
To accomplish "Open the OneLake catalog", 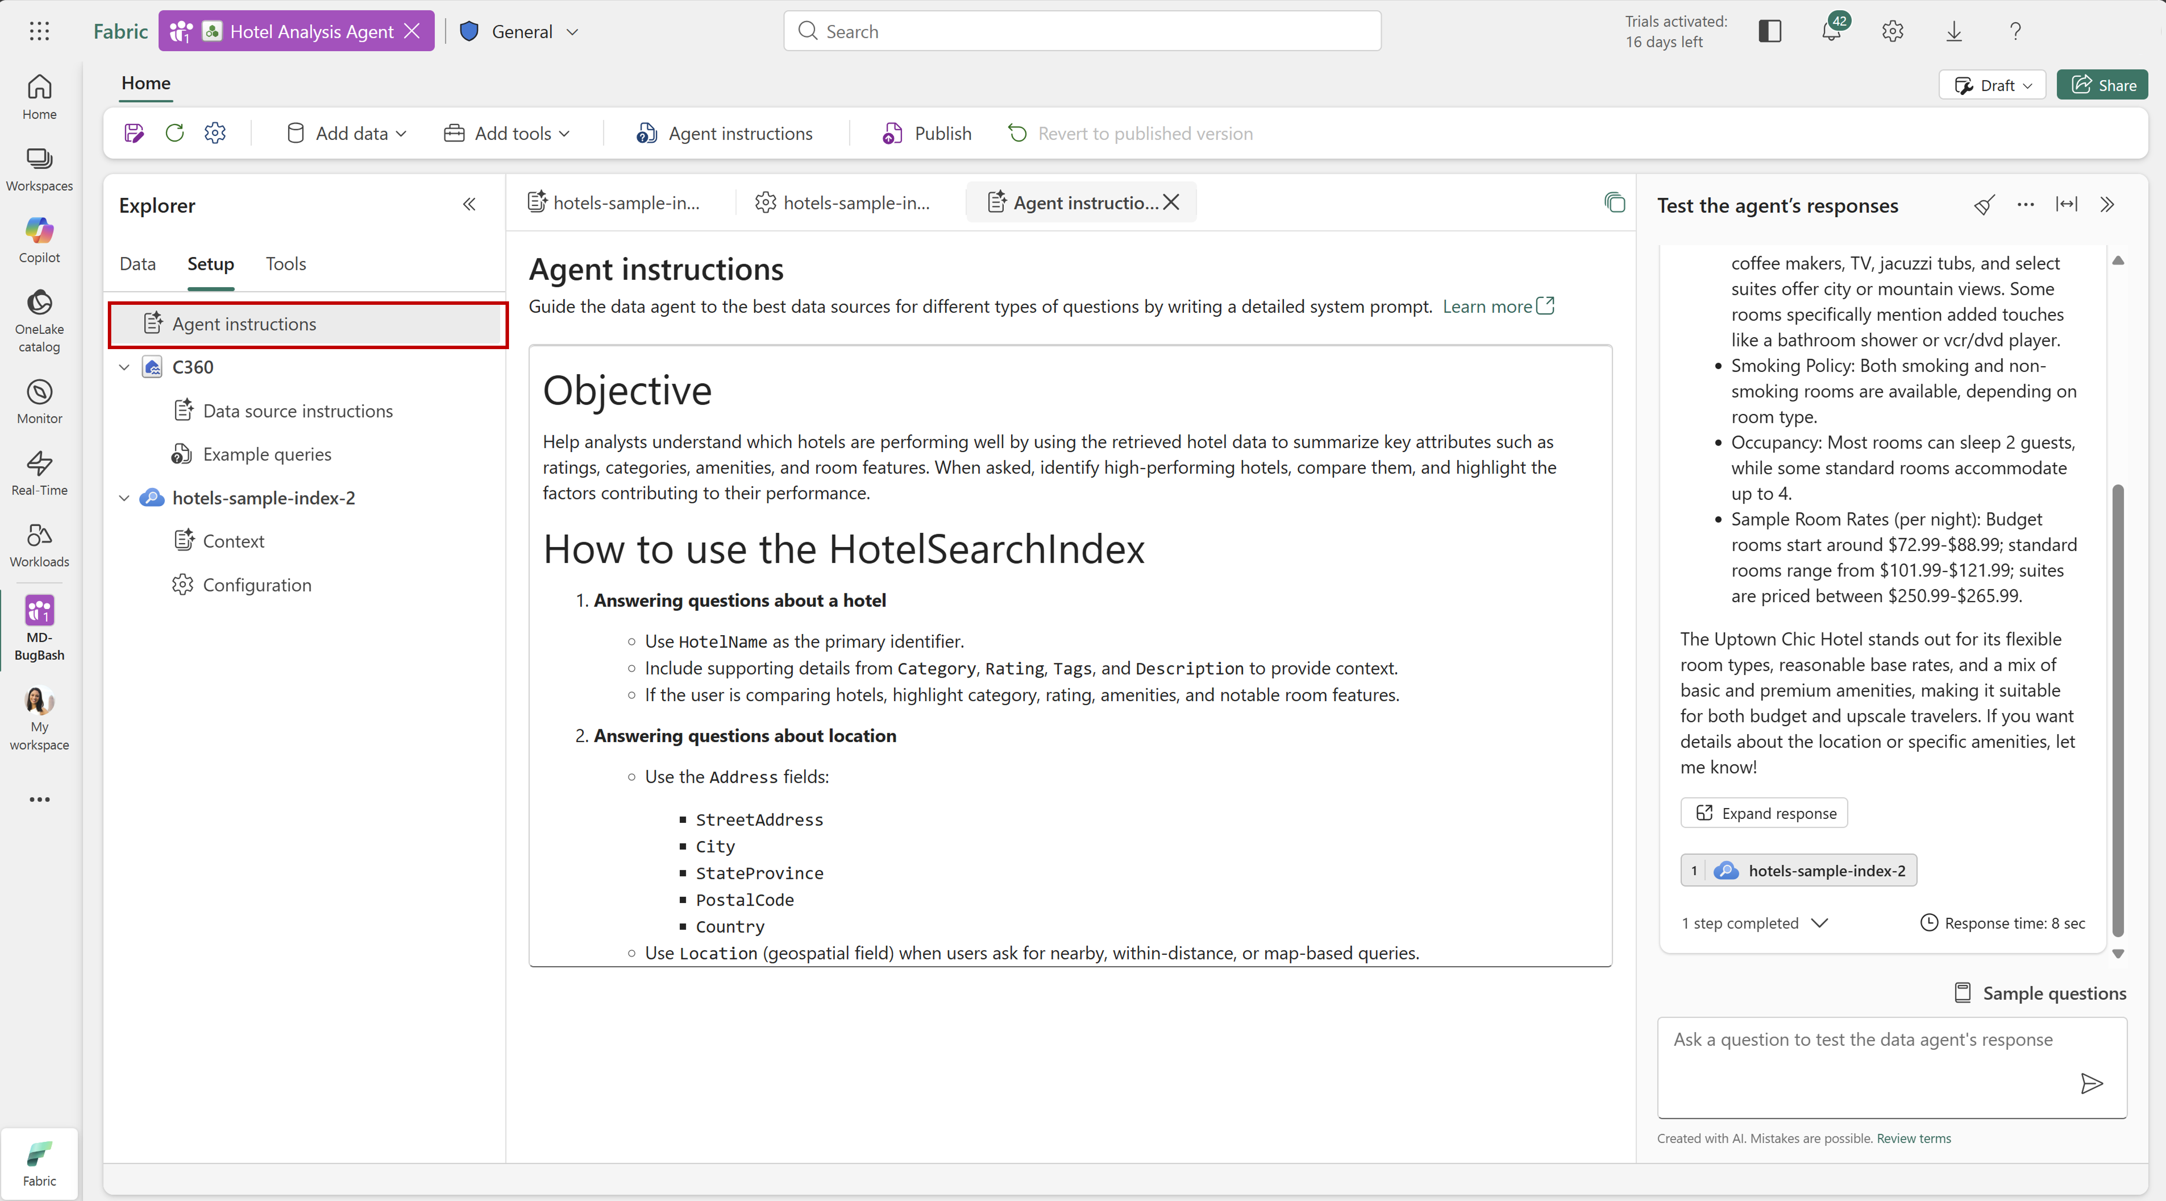I will [x=39, y=321].
